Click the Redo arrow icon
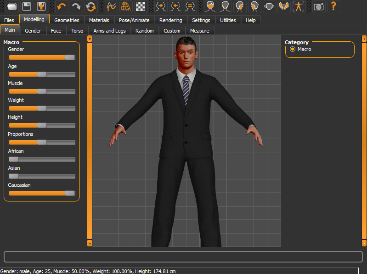This screenshot has width=367, height=274. [76, 6]
